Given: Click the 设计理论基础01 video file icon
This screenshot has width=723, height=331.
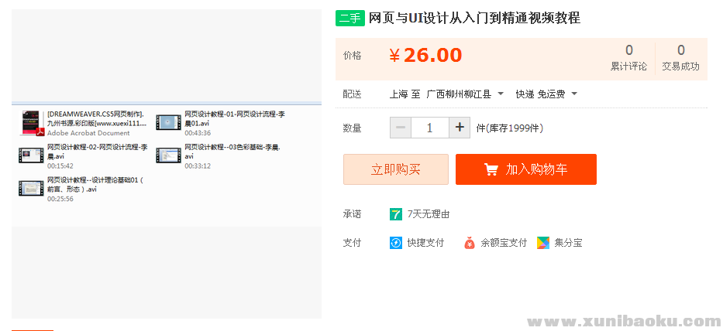Looking at the screenshot, I should click(32, 188).
